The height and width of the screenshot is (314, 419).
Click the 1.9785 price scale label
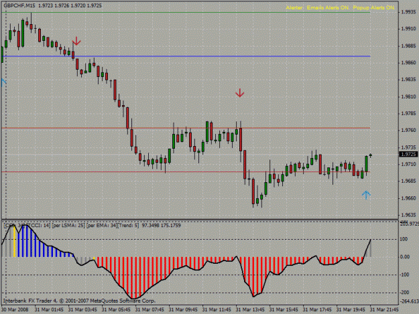pyautogui.click(x=408, y=113)
